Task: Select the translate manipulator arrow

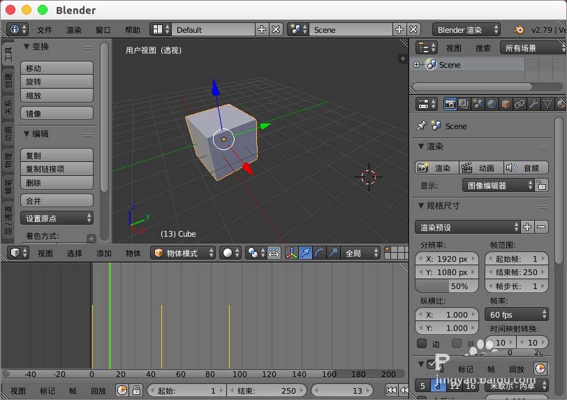Action: [x=306, y=253]
